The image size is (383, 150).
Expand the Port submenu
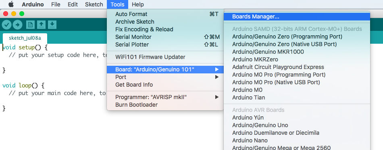[165, 77]
